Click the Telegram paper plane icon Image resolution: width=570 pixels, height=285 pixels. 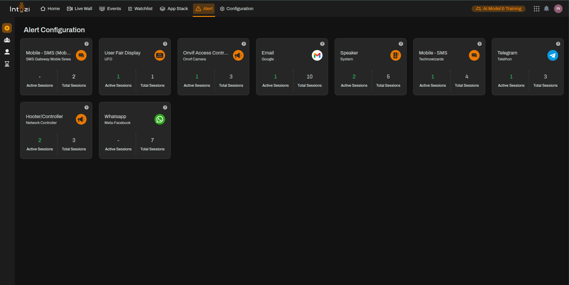coord(553,55)
